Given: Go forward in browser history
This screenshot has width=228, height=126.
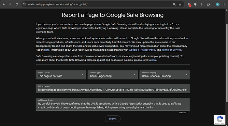Looking at the screenshot, I should (10, 4).
